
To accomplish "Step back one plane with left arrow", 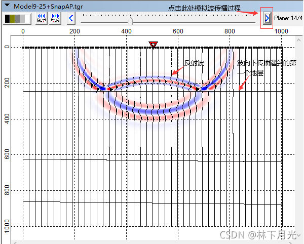I will pyautogui.click(x=71, y=18).
